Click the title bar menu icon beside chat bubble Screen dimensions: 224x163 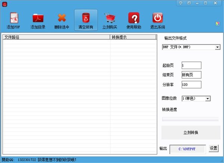(189, 3)
